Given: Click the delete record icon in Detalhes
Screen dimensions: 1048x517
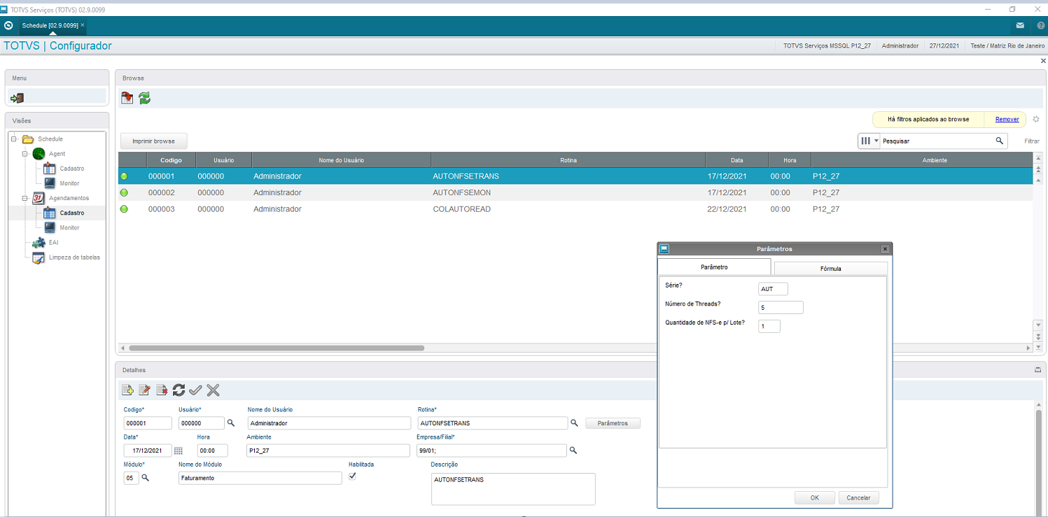Looking at the screenshot, I should coord(162,390).
